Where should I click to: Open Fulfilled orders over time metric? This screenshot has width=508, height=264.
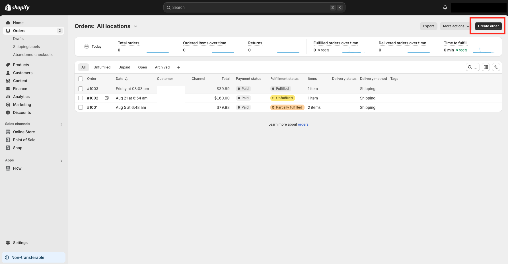339,47
